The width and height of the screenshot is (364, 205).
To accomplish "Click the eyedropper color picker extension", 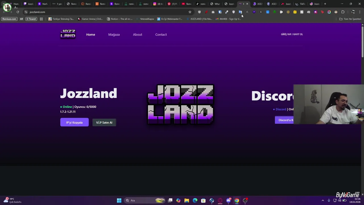I will coord(227,12).
